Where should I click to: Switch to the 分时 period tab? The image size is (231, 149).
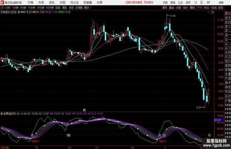coord(8,8)
